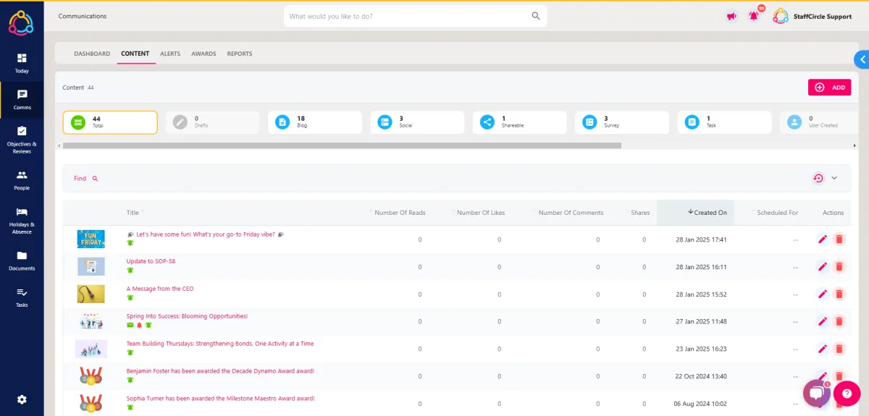869x416 pixels.
Task: Delete the Friday vibe post
Action: pyautogui.click(x=839, y=239)
